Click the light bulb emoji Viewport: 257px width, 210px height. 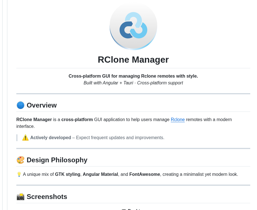click(19, 174)
